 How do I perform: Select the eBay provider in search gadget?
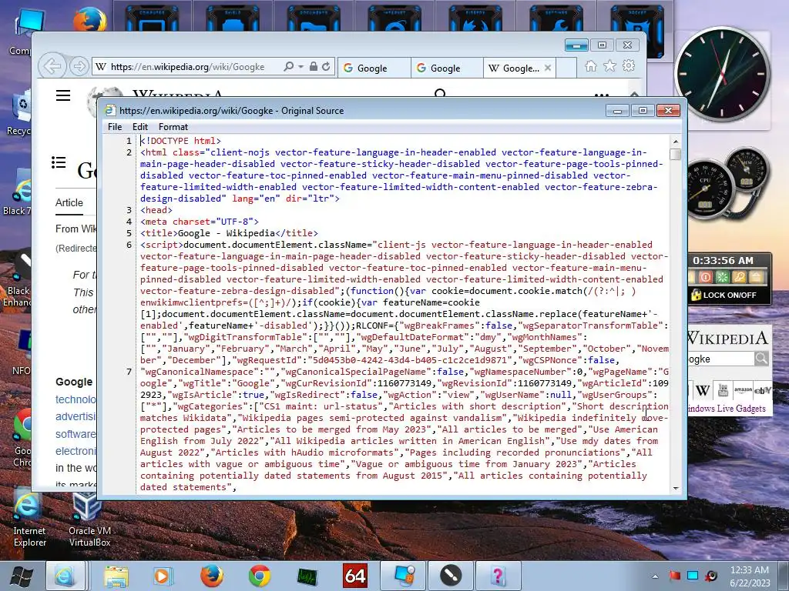click(x=762, y=390)
